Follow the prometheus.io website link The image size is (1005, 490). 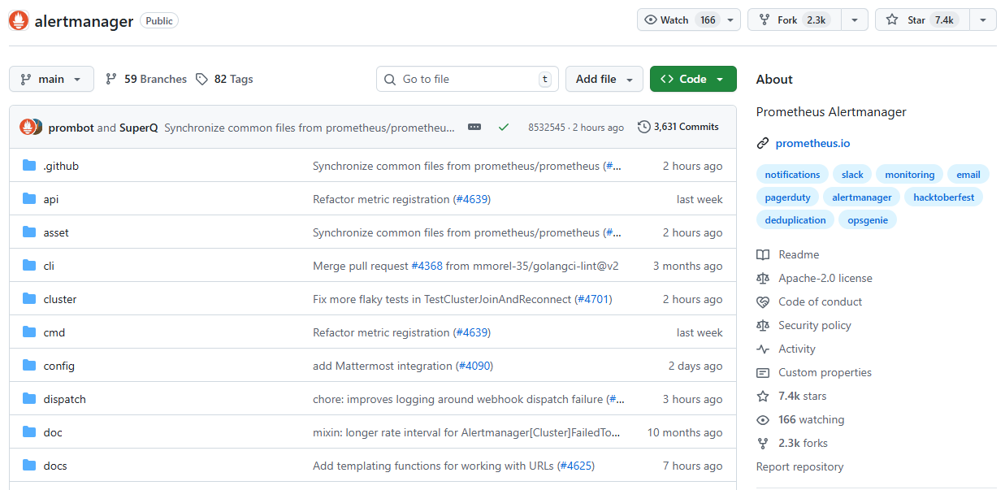(x=812, y=143)
